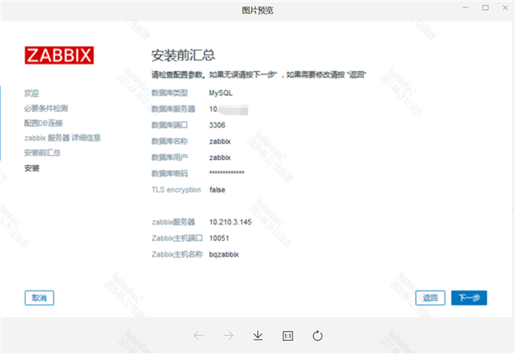Screen dimensions: 515x354
Task: Select the zabbix 服务器 详细信息 step
Action: 62,138
